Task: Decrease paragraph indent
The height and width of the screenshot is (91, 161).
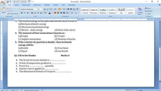Action: click(x=68, y=9)
